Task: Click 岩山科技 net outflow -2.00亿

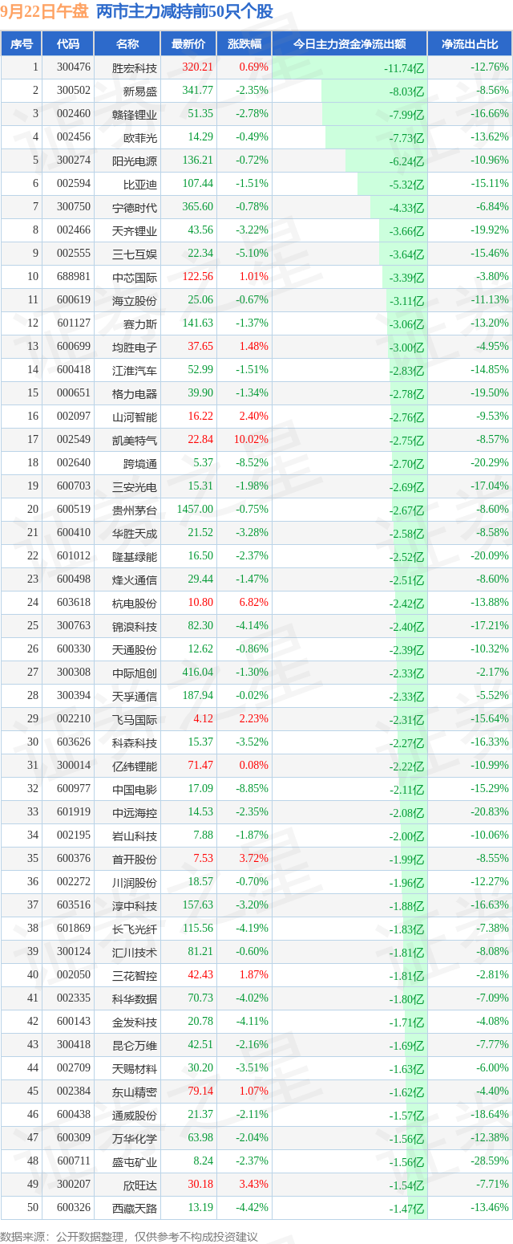Action: tap(406, 835)
